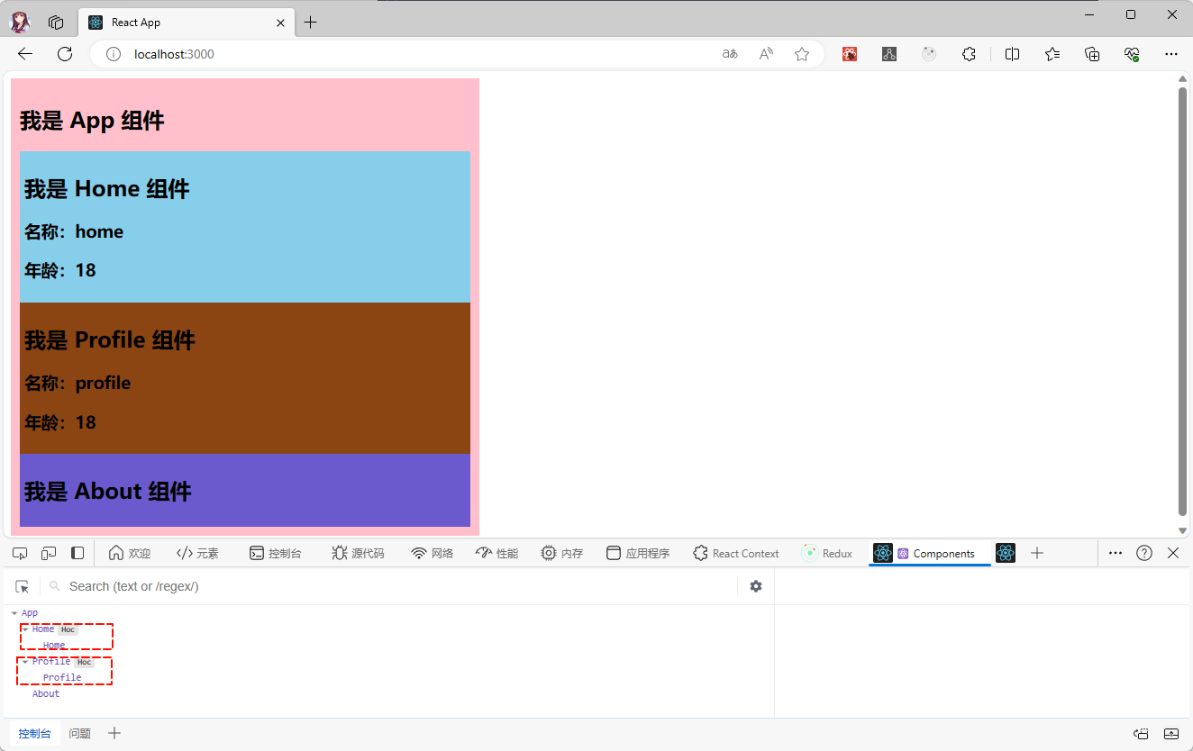Toggle device emulation mode in DevTools
The image size is (1193, 751).
click(x=49, y=553)
